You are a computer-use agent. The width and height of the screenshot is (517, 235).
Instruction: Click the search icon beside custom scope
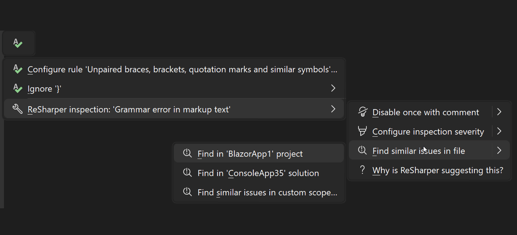[187, 192]
